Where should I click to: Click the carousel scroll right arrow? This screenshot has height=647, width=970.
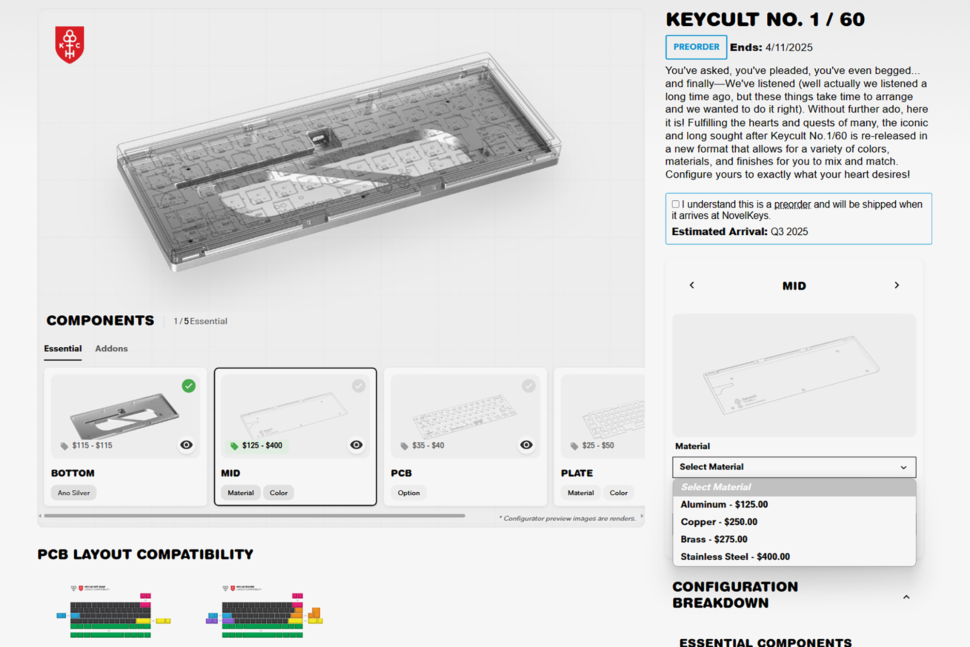pos(642,516)
